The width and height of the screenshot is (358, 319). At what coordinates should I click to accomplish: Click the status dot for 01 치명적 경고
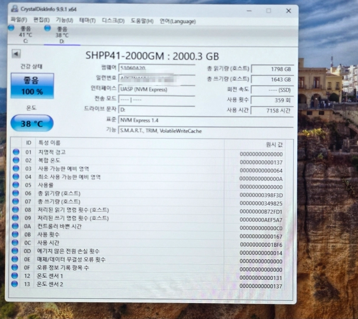[16, 152]
